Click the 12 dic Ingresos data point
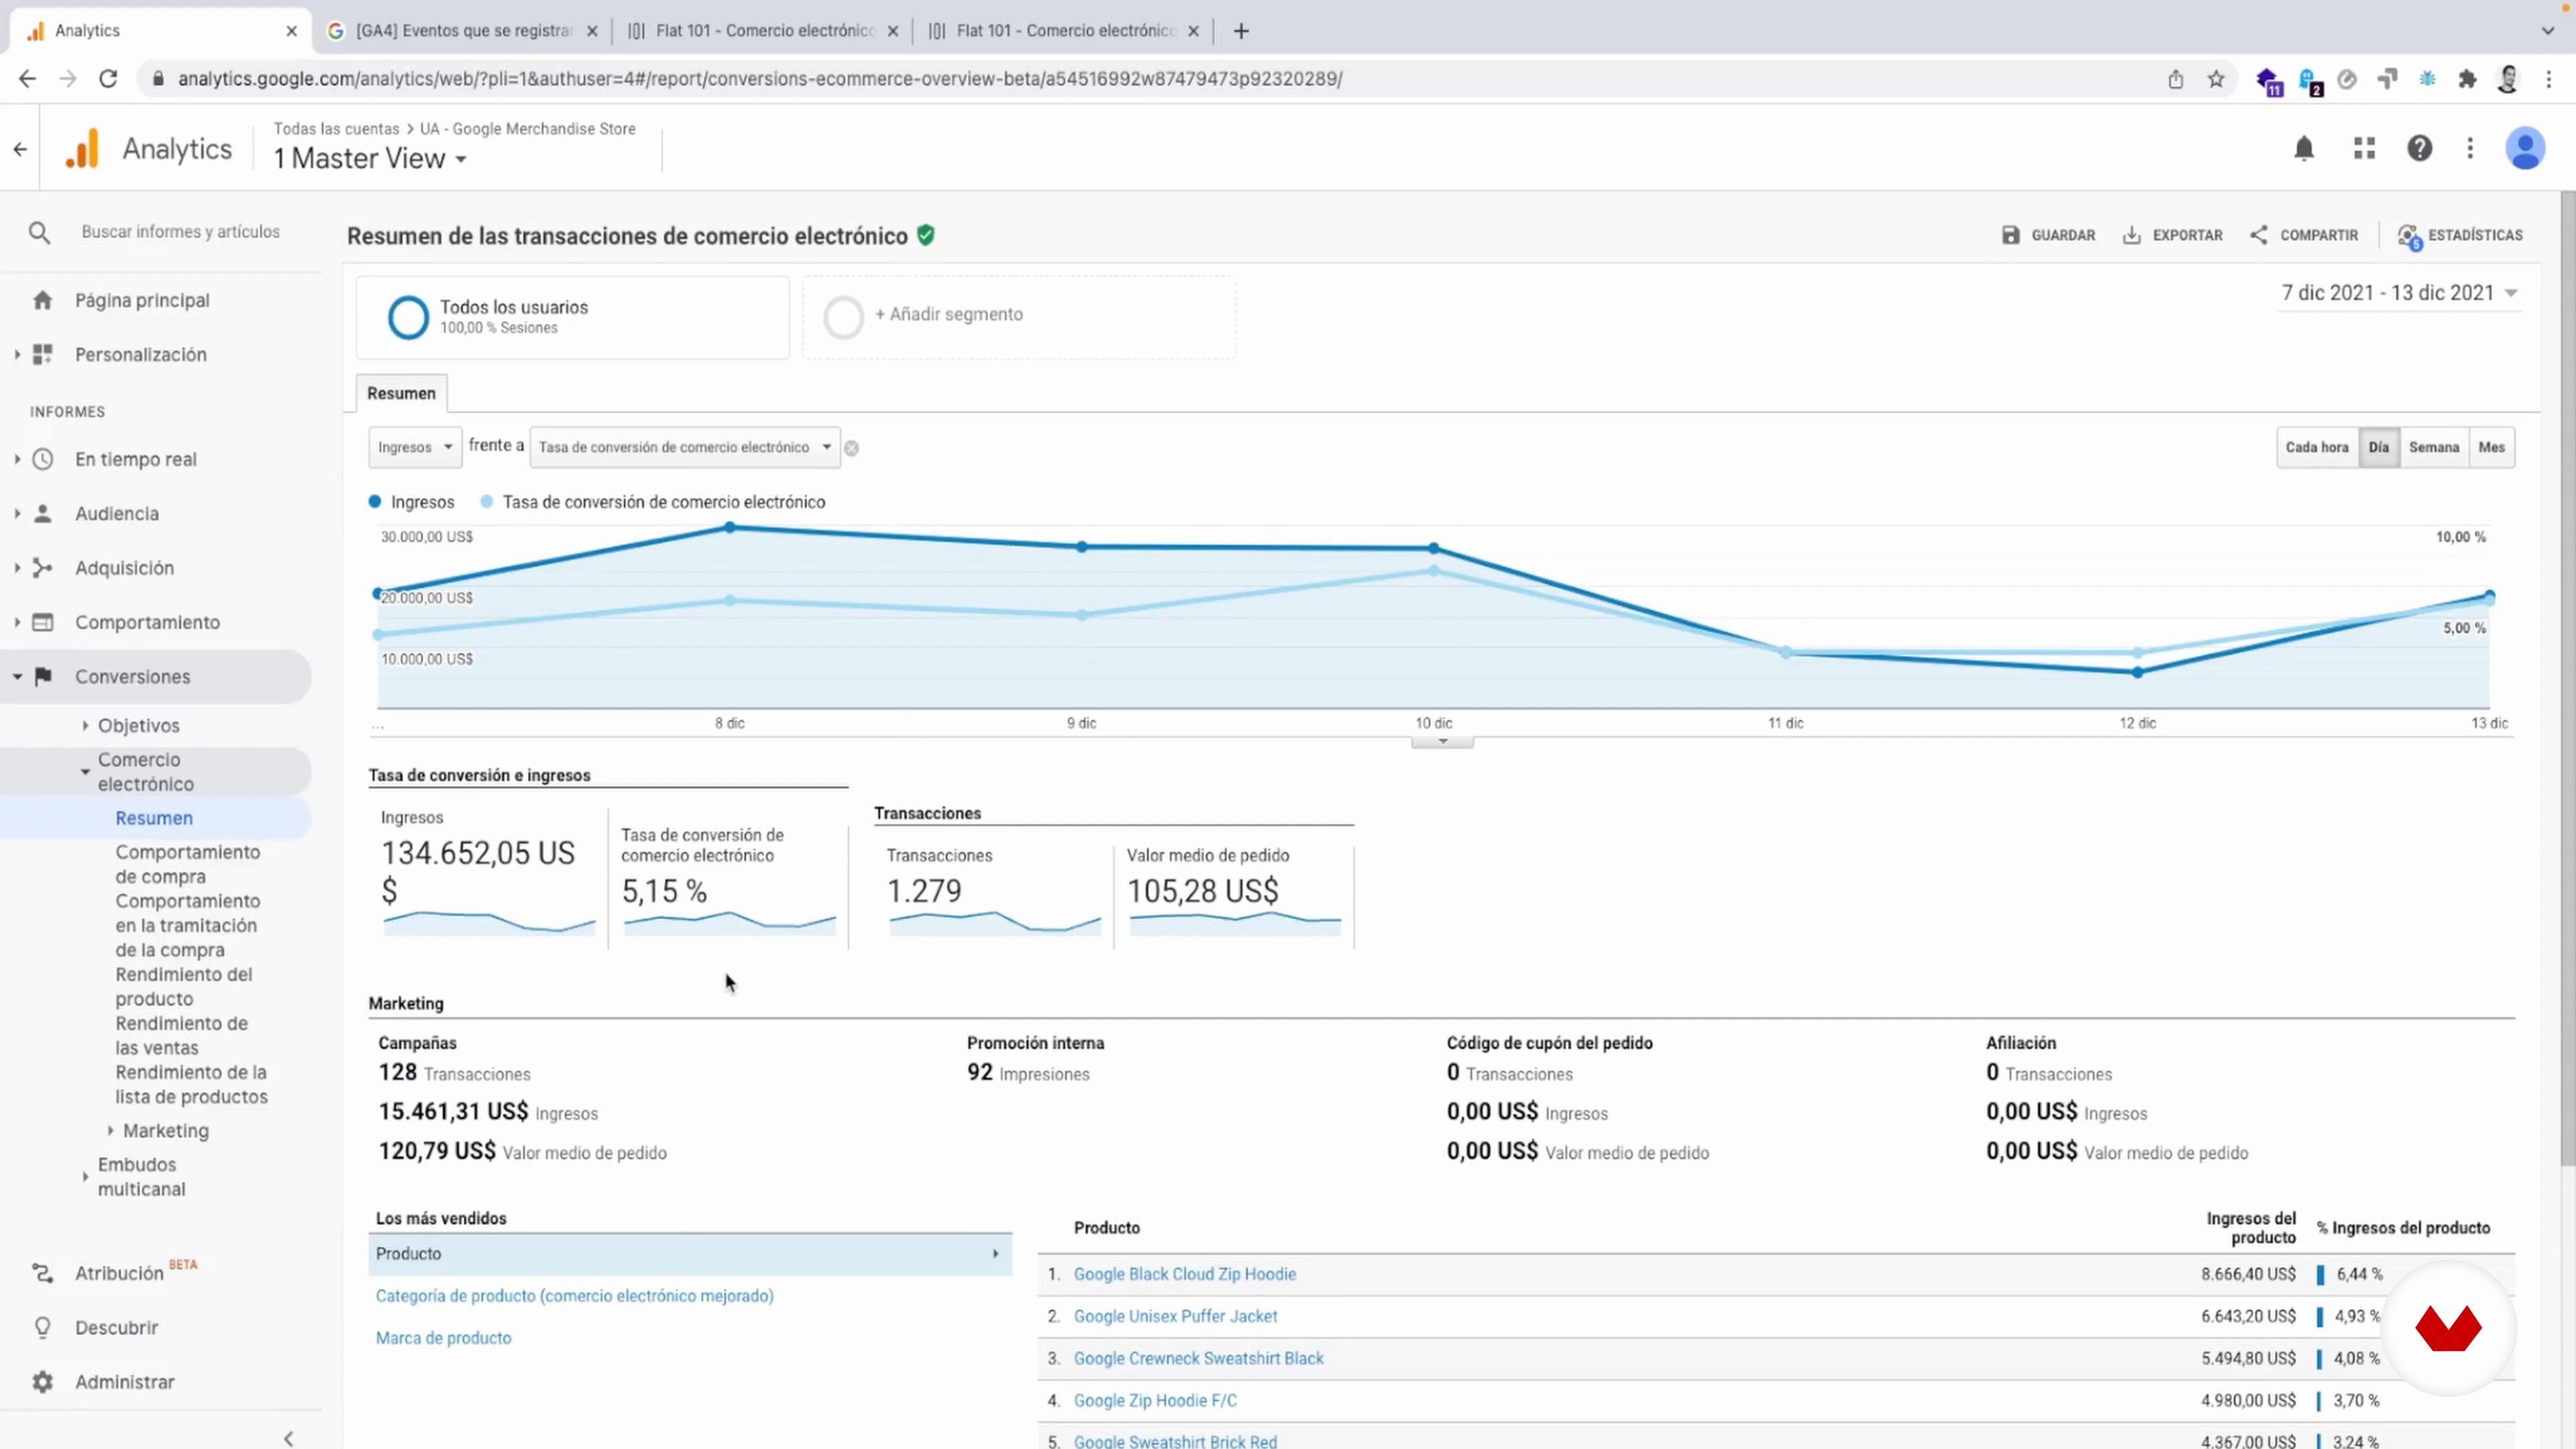Screen dimensions: 2576x1449 pos(2137,673)
